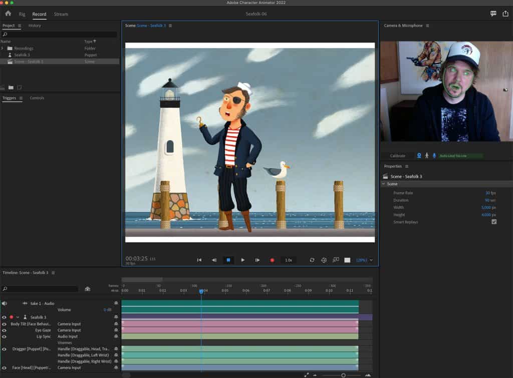The height and width of the screenshot is (378, 513).
Task: Toggle visibility of Body Tilt behavior
Action: click(x=4, y=324)
